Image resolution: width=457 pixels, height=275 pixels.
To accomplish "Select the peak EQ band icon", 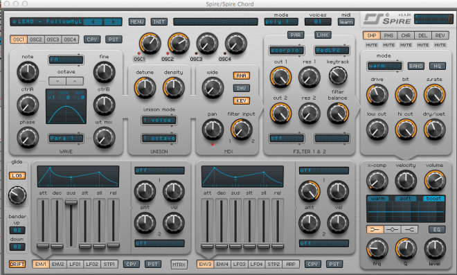I will [392, 229].
